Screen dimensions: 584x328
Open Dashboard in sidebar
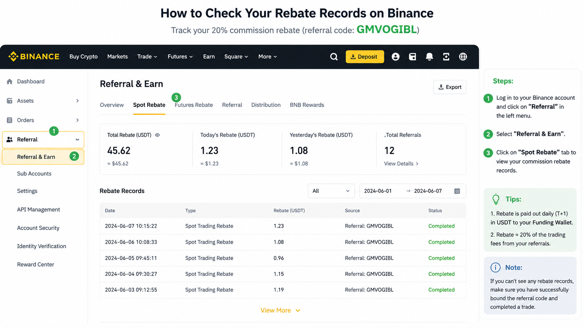coord(31,82)
